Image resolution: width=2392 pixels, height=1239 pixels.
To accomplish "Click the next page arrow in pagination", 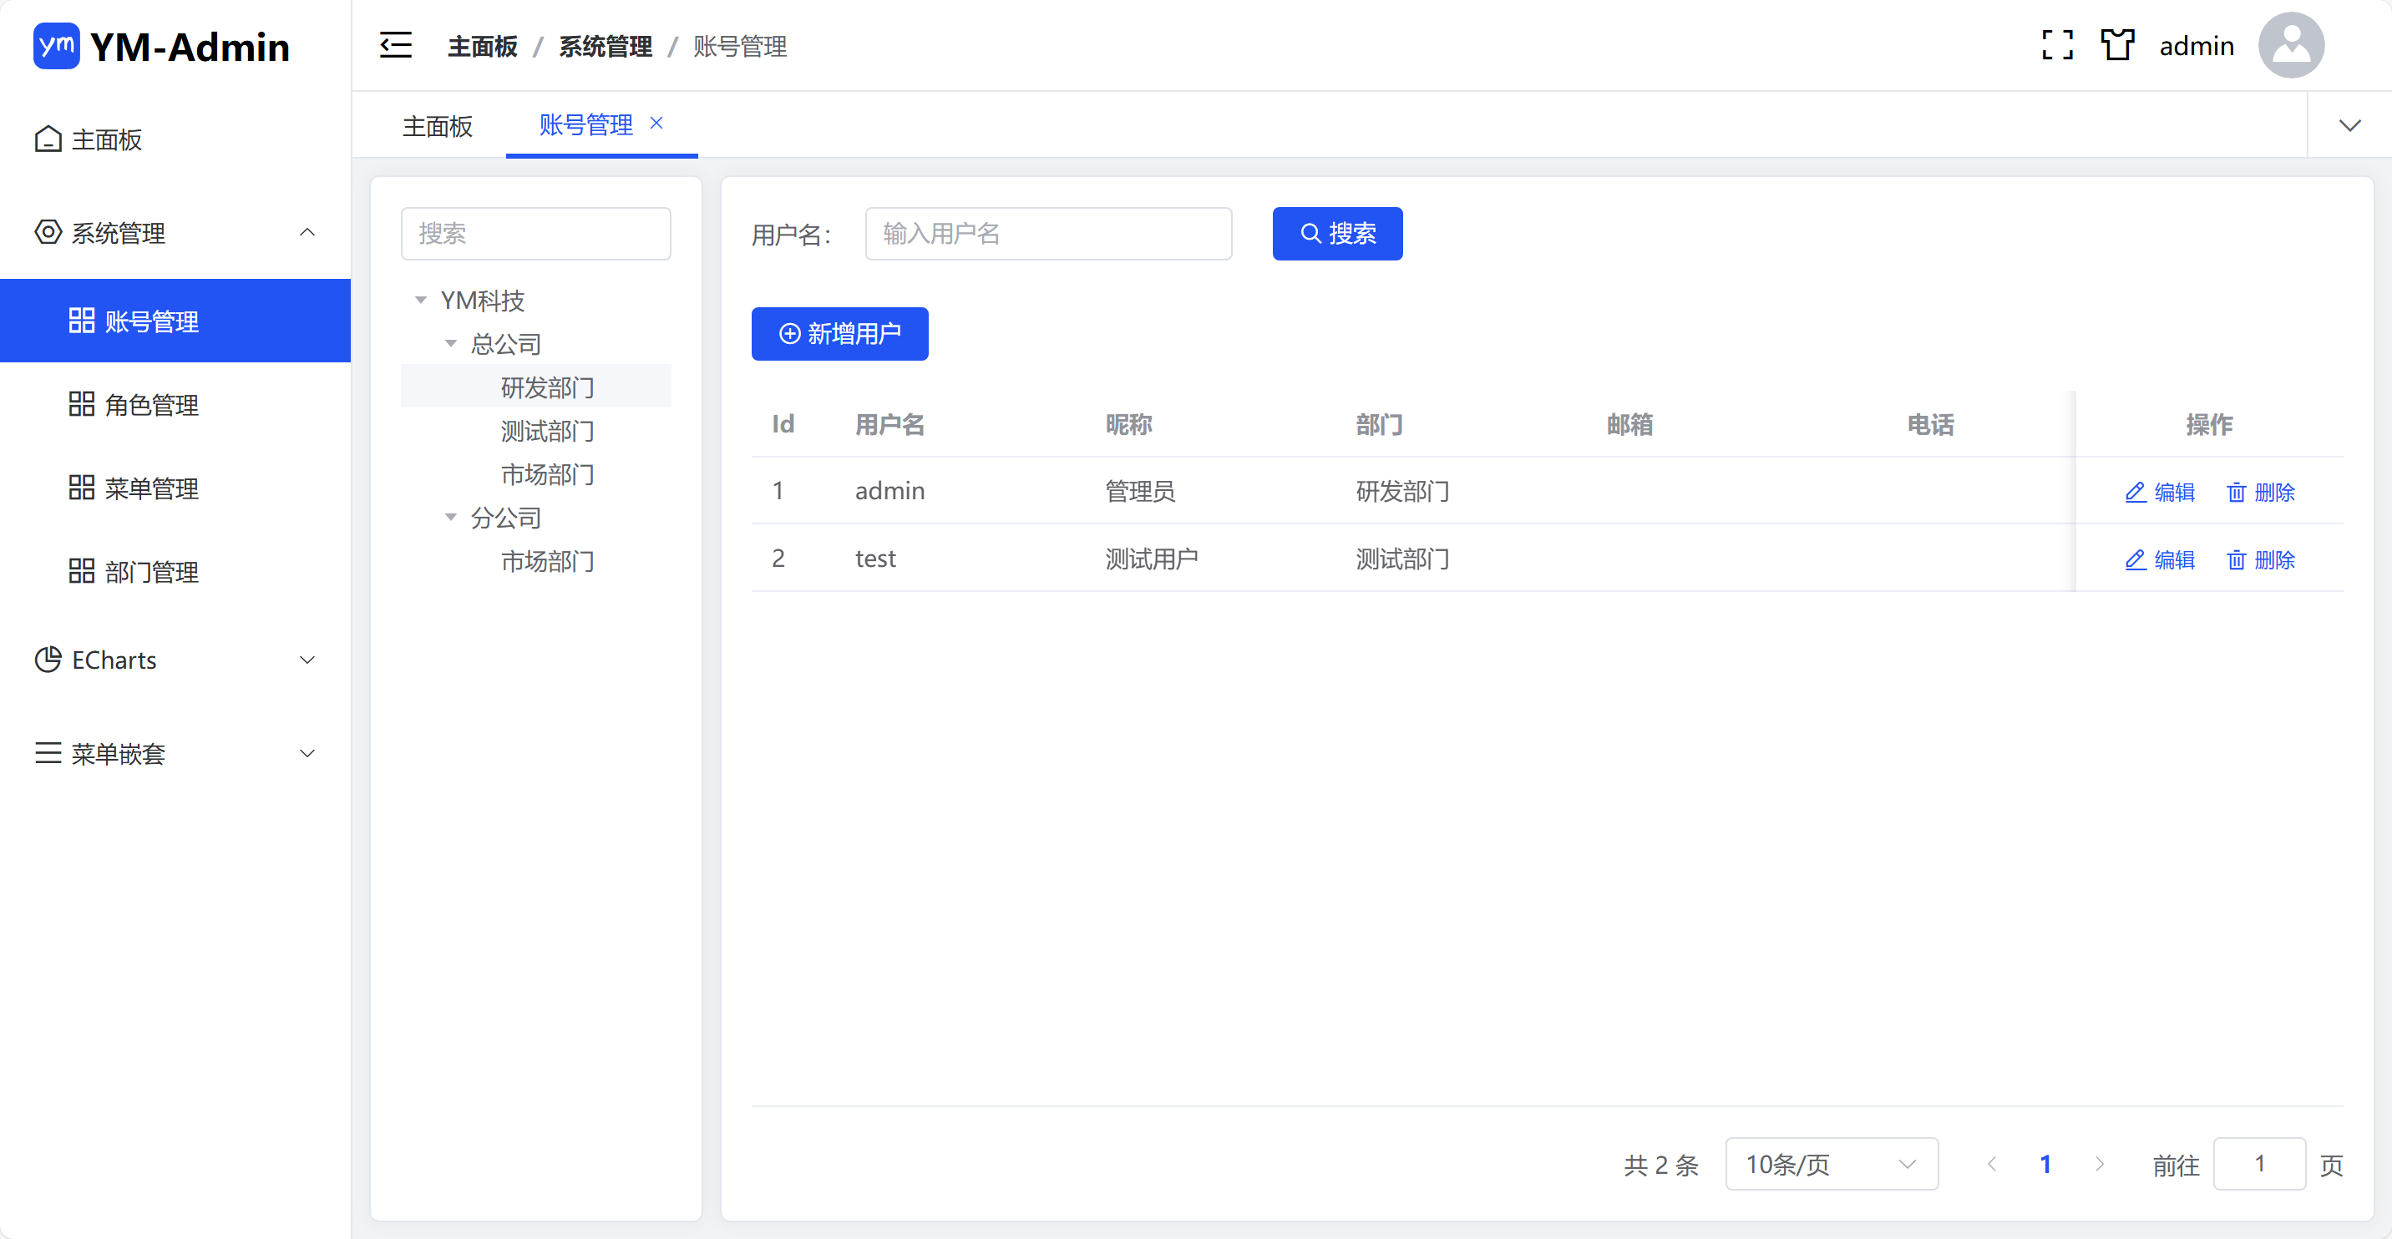I will tap(2100, 1164).
